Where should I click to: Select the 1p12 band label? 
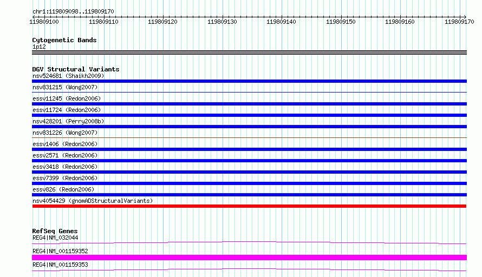click(39, 47)
